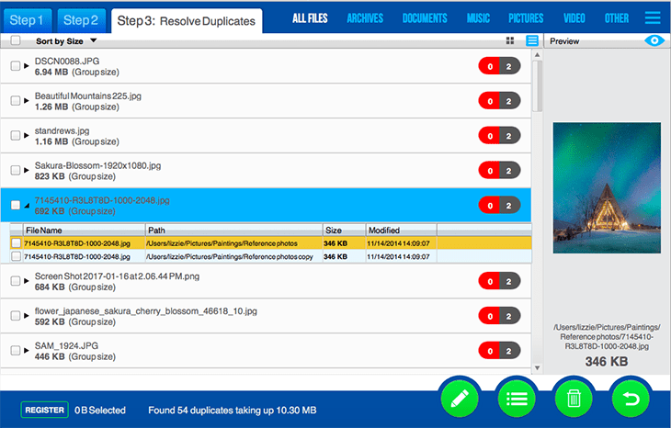Click Sakura-Blossom-1920x1080.jpg count badge
This screenshot has height=428, width=671.
499,171
